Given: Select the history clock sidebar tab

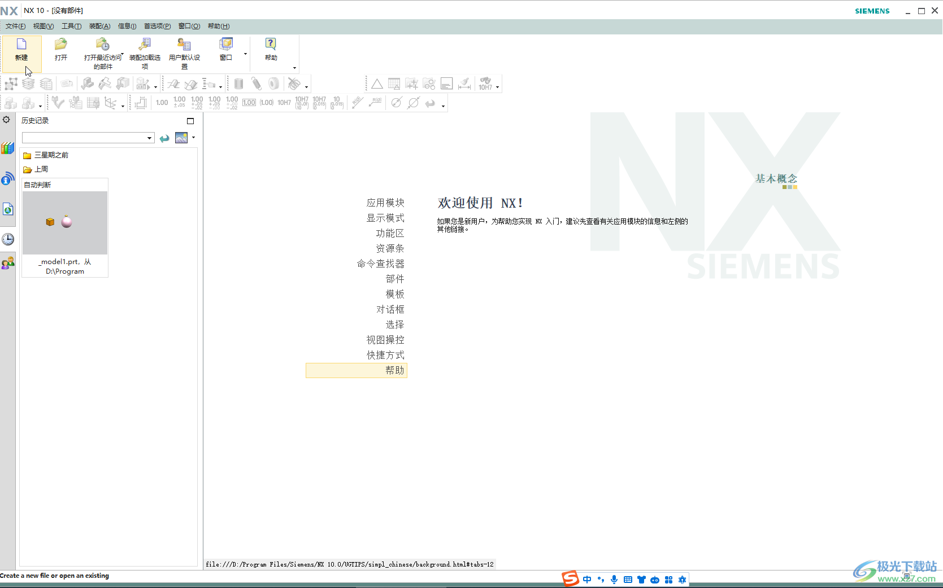Looking at the screenshot, I should [7, 239].
